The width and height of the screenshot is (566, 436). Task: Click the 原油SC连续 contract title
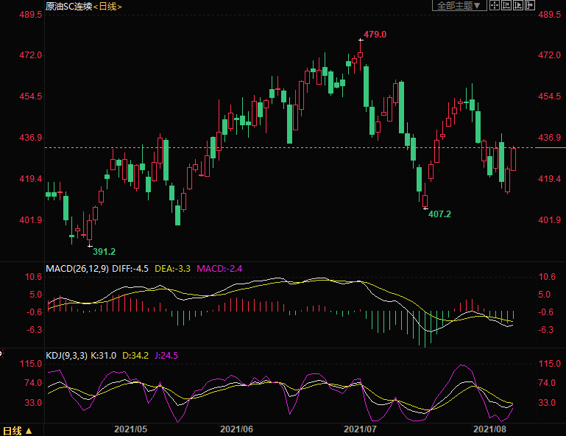[69, 7]
